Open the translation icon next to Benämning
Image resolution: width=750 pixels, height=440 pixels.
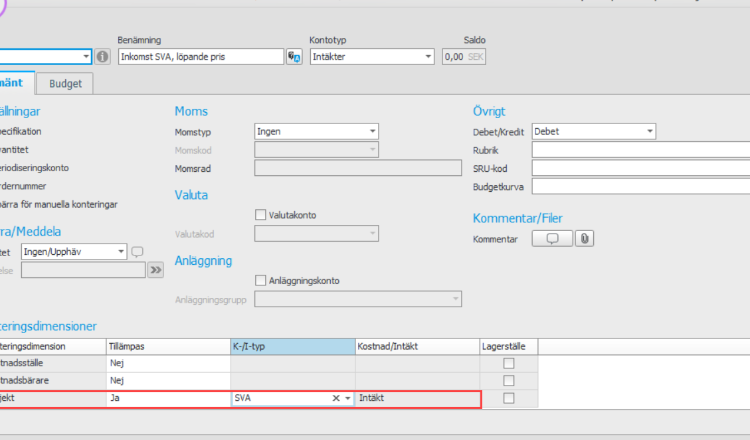[x=294, y=56]
